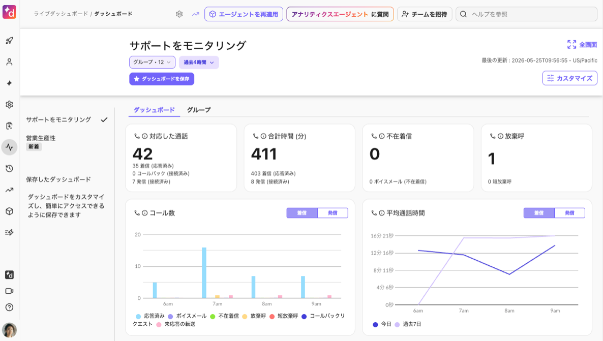Click phone icon on 平均通話時間 chart
The width and height of the screenshot is (603, 341).
point(374,213)
